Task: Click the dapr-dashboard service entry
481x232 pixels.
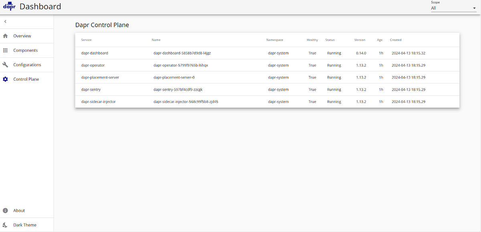Action: pos(200,53)
